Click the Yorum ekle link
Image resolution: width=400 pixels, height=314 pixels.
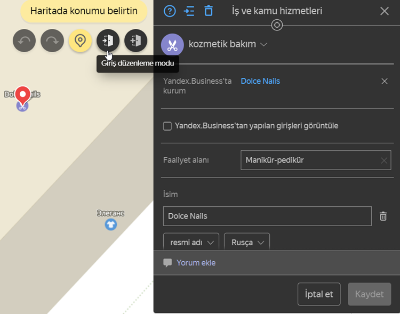pos(196,263)
